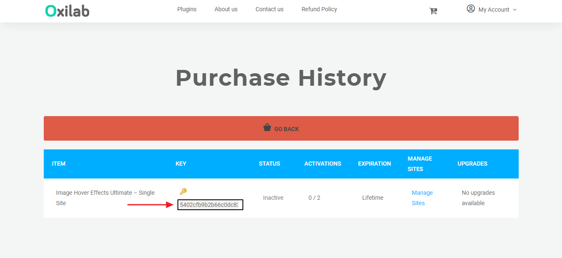Screen dimensions: 562x258
Task: Click the STATUS column header
Action: [270, 164]
